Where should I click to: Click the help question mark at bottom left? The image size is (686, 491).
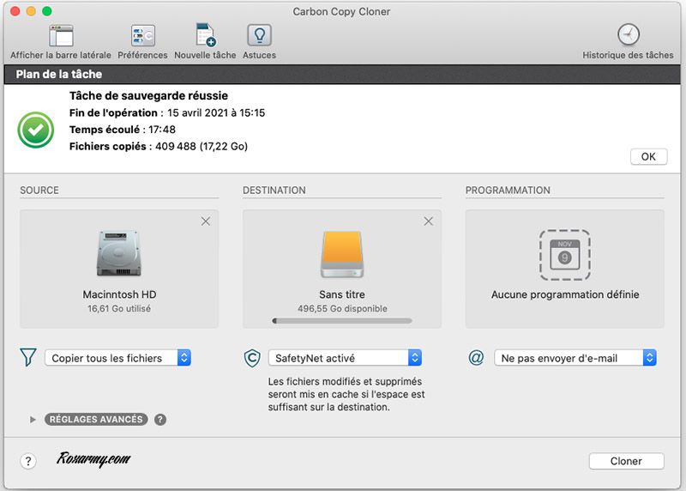point(28,462)
